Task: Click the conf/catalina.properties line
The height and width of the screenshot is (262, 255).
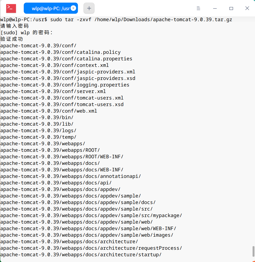Action: (66, 59)
